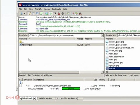Open the Help menu
The width and height of the screenshot is (140, 105).
point(65,9)
